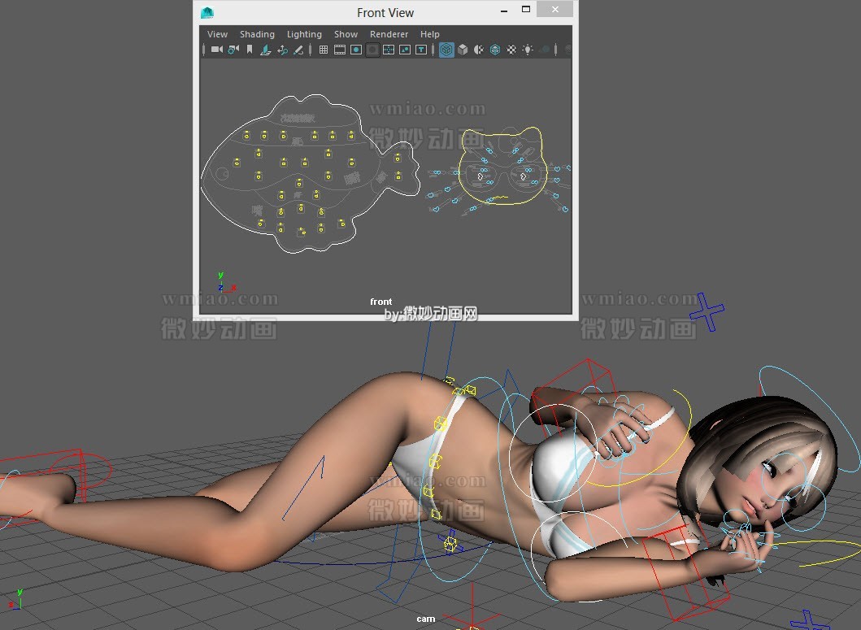Toggle the grid display in the Front View
861x630 pixels.
(323, 50)
